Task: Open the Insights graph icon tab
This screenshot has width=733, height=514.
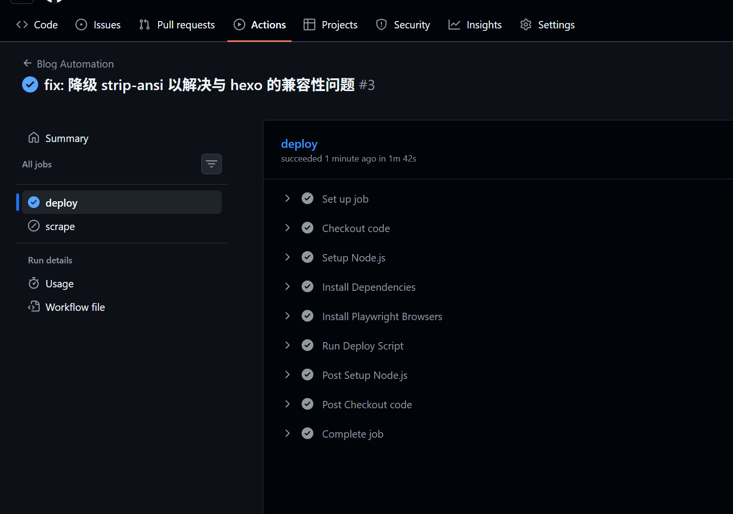Action: (454, 25)
